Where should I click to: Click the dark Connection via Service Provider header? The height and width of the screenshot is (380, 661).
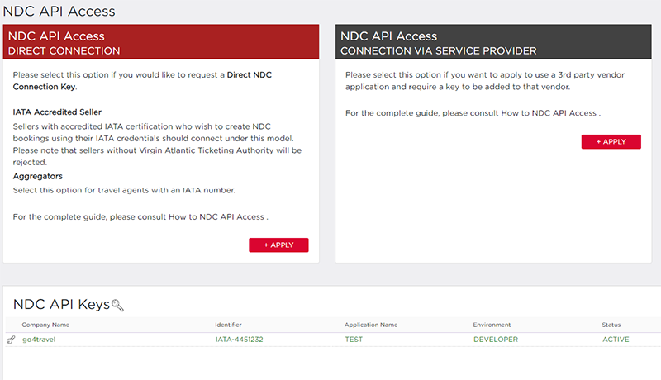(493, 41)
